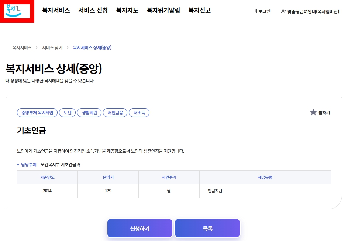This screenshot has width=348, height=241.
Task: Click 보건복지부 기초연금과 department text
Action: tap(60, 164)
